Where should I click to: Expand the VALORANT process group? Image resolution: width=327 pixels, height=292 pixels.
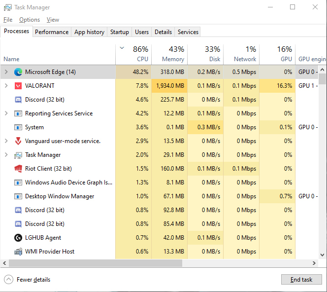point(6,86)
